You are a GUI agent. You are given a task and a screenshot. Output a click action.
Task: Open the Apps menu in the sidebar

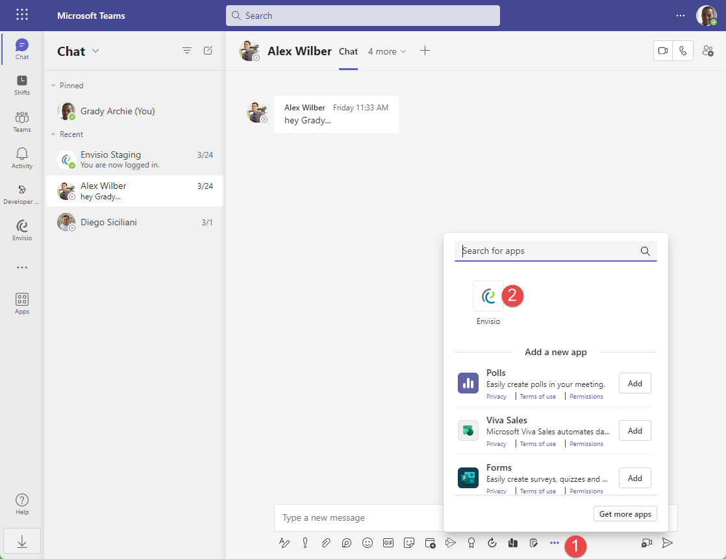pyautogui.click(x=21, y=302)
